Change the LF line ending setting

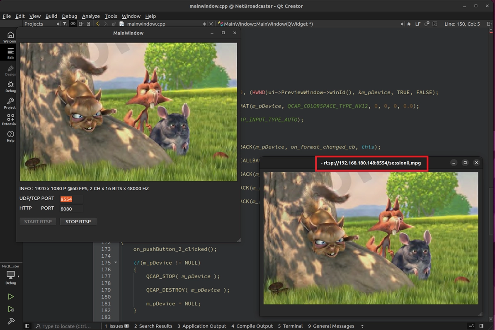(x=417, y=24)
